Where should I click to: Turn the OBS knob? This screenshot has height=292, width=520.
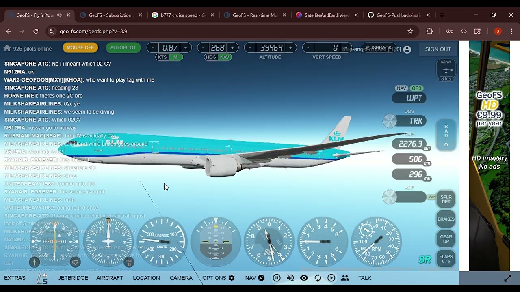point(390,121)
